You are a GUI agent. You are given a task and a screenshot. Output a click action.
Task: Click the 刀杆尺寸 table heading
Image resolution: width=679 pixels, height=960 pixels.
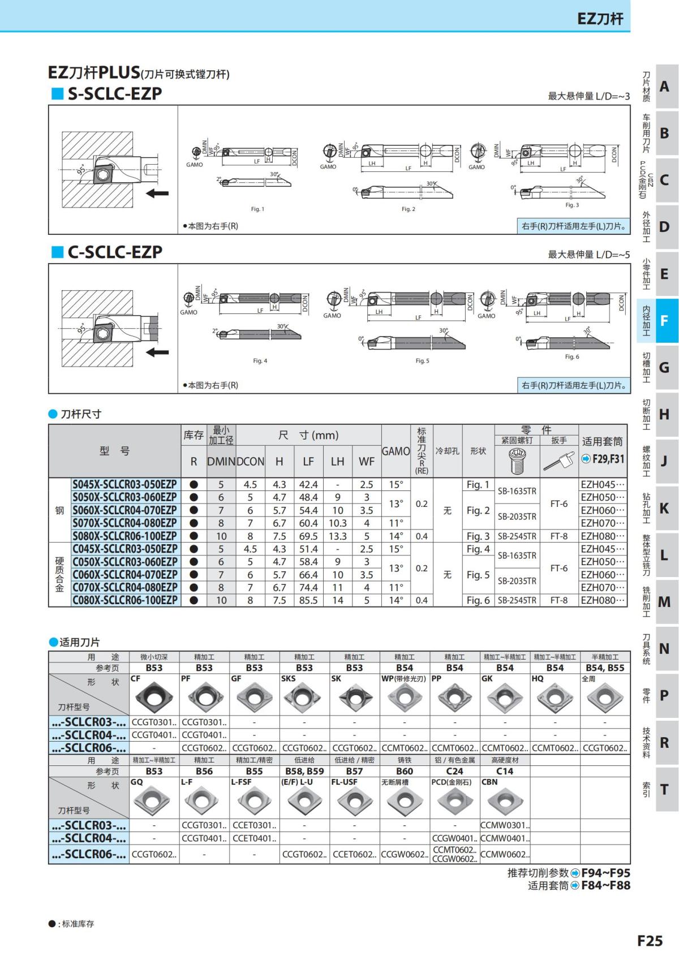point(81,414)
